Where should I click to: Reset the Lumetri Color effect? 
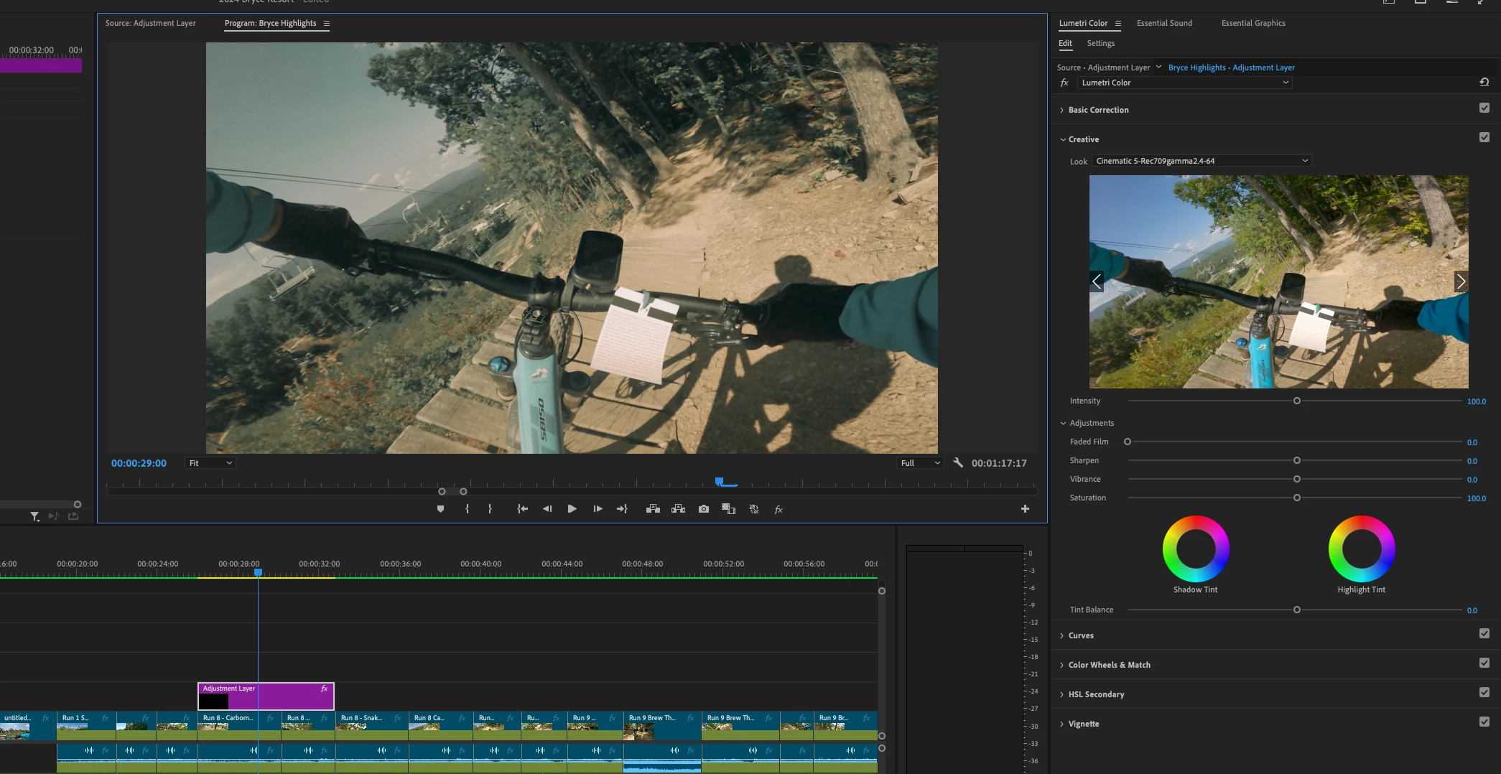[1484, 83]
